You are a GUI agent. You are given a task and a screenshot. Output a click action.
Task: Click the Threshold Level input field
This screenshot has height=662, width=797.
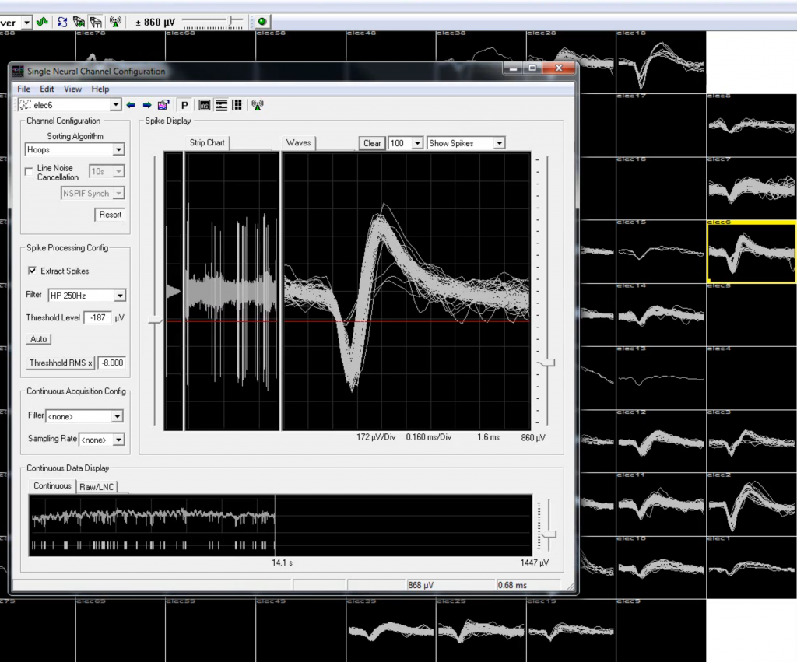98,317
